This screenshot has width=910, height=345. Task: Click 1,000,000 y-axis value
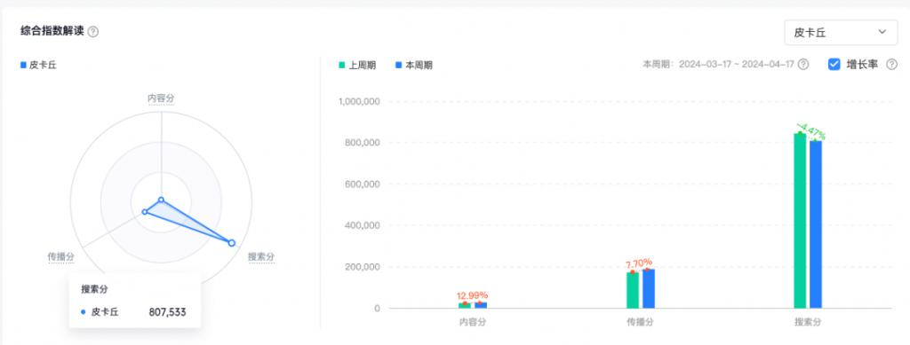coord(359,101)
